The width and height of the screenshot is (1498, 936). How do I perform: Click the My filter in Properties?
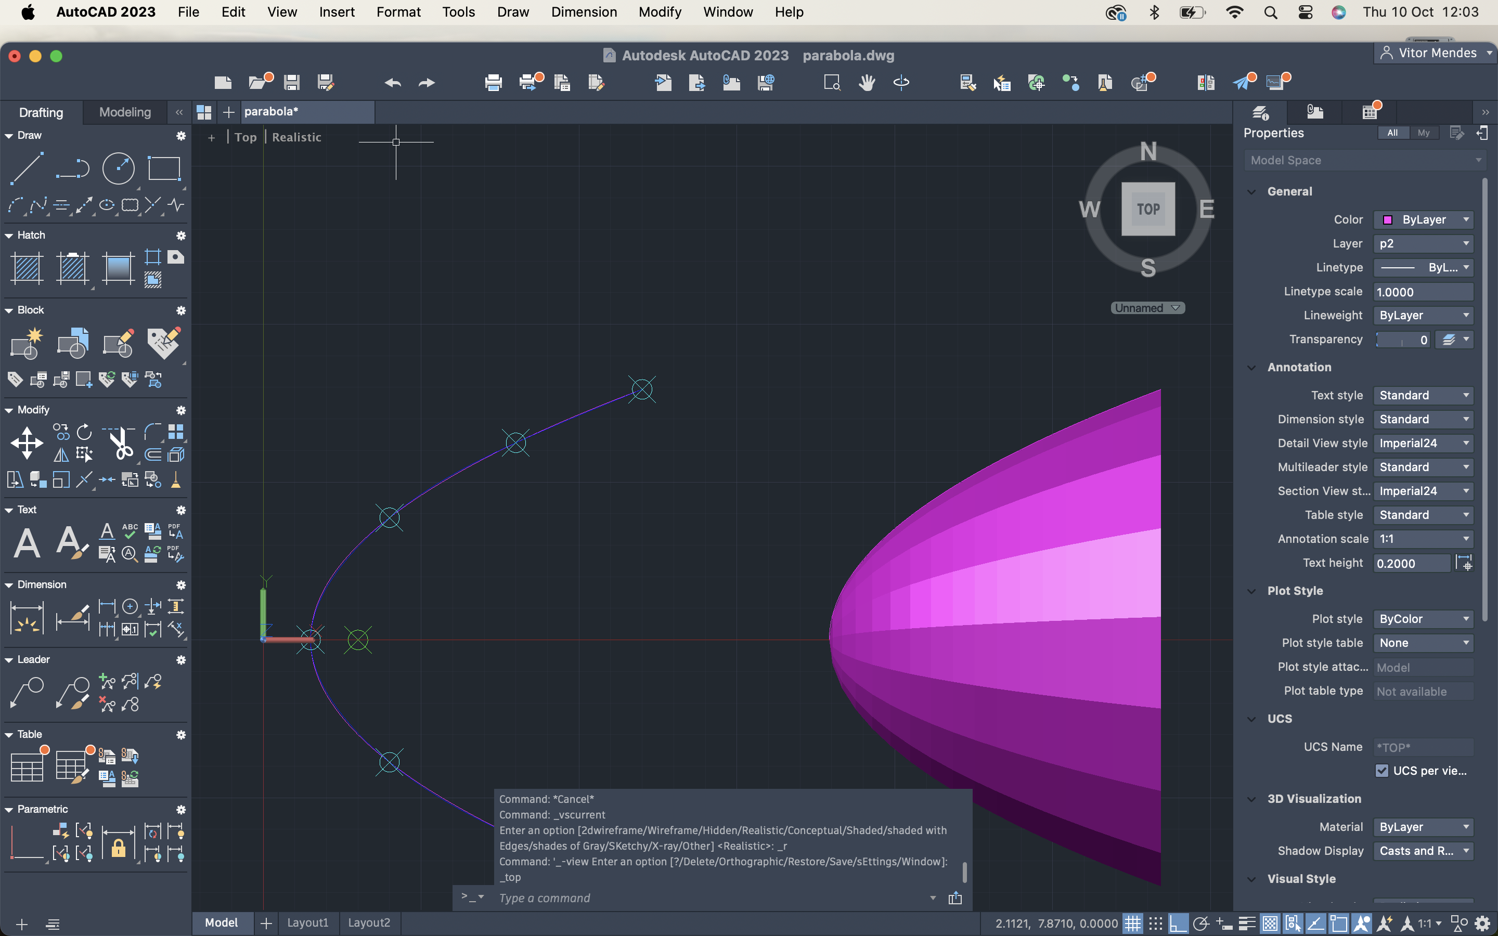coord(1423,133)
